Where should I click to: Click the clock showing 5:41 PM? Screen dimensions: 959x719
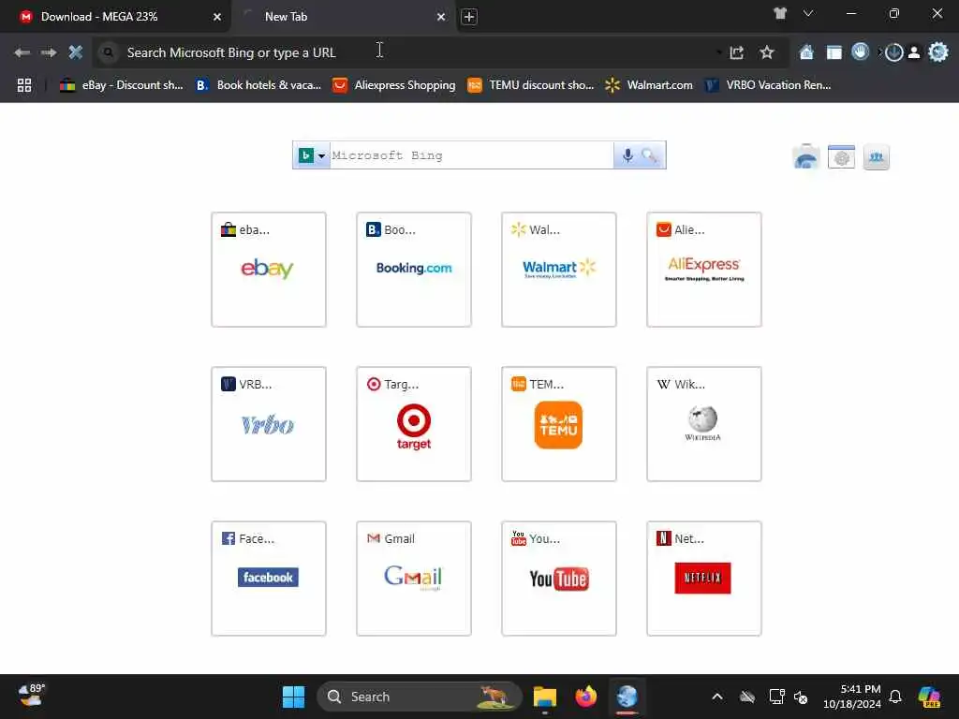pos(851,697)
